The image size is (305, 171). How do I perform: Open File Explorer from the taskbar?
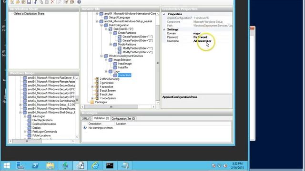pos(50,166)
